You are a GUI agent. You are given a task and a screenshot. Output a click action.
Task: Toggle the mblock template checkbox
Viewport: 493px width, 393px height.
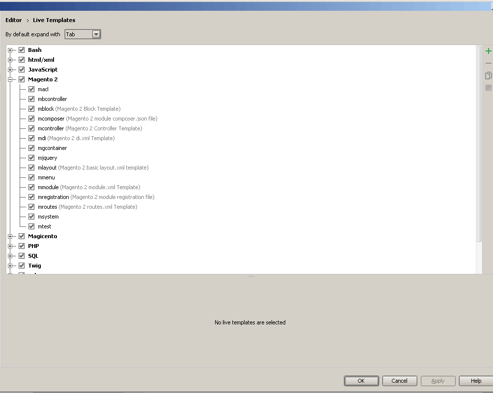pos(31,109)
